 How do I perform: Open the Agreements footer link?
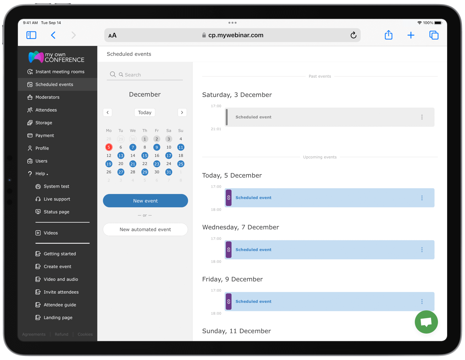coord(34,334)
